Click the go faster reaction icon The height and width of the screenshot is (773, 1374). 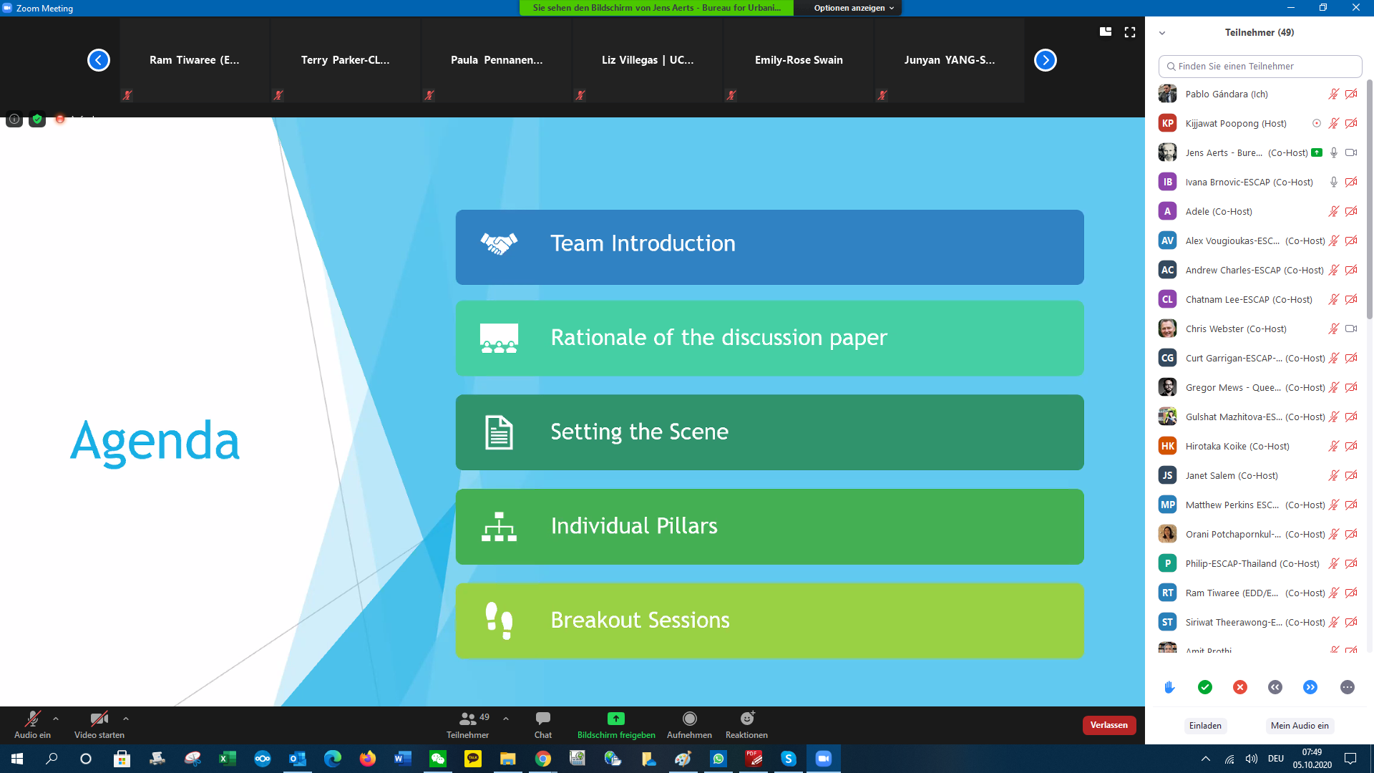click(x=1310, y=687)
